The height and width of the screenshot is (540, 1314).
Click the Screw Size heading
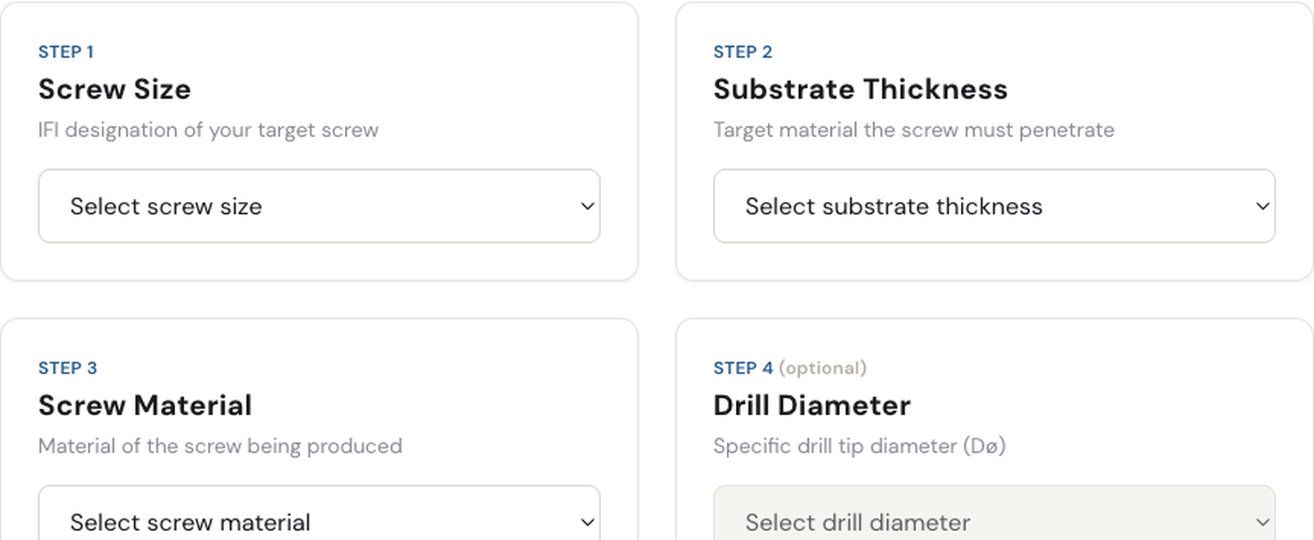click(x=114, y=89)
